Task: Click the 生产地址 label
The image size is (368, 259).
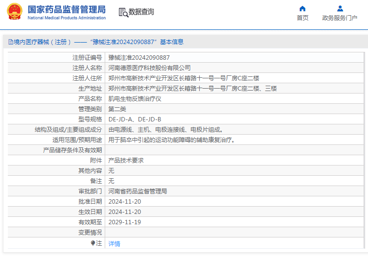Action: tap(90, 89)
